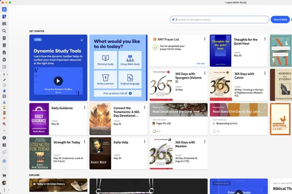Screen dimensions: 292x194
Task: Open the shopping cart store icon
Action: point(4,176)
